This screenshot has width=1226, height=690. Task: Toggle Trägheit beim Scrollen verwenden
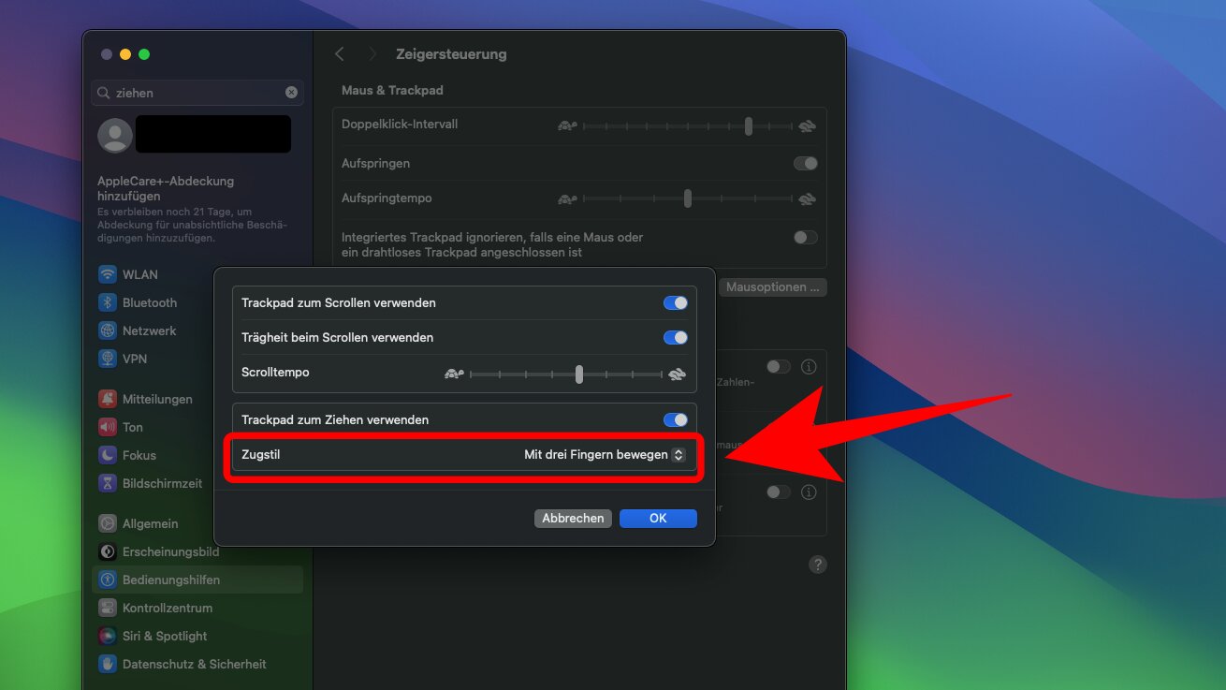(675, 338)
